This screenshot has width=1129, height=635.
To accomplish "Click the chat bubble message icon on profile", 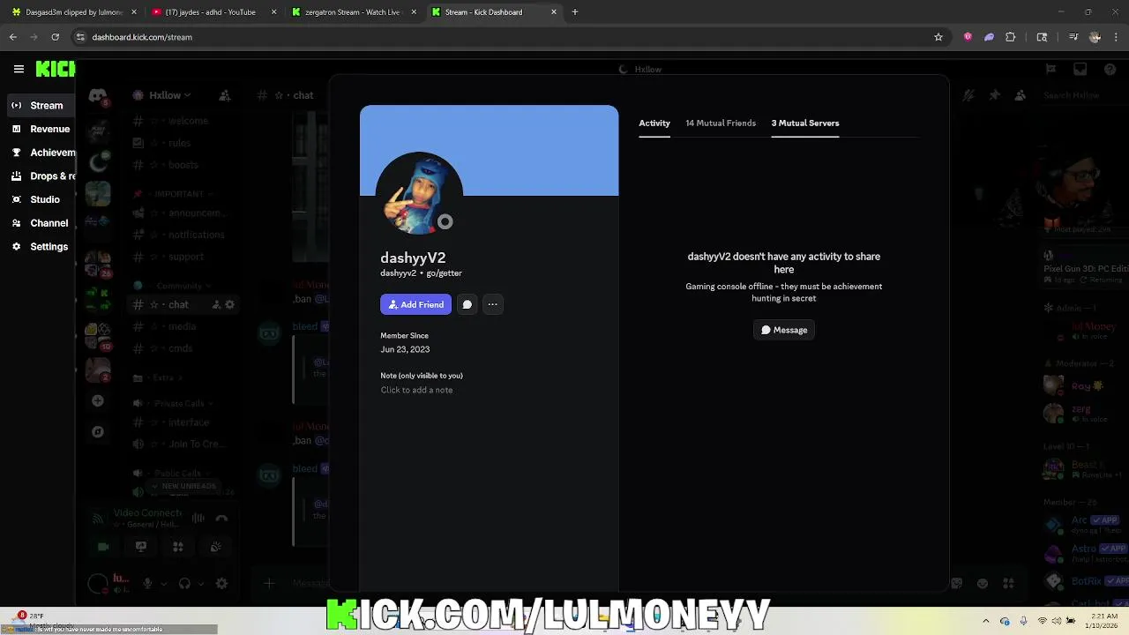I will pyautogui.click(x=467, y=304).
